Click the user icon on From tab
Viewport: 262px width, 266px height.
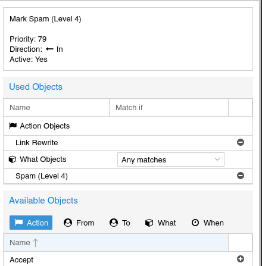tap(68, 223)
